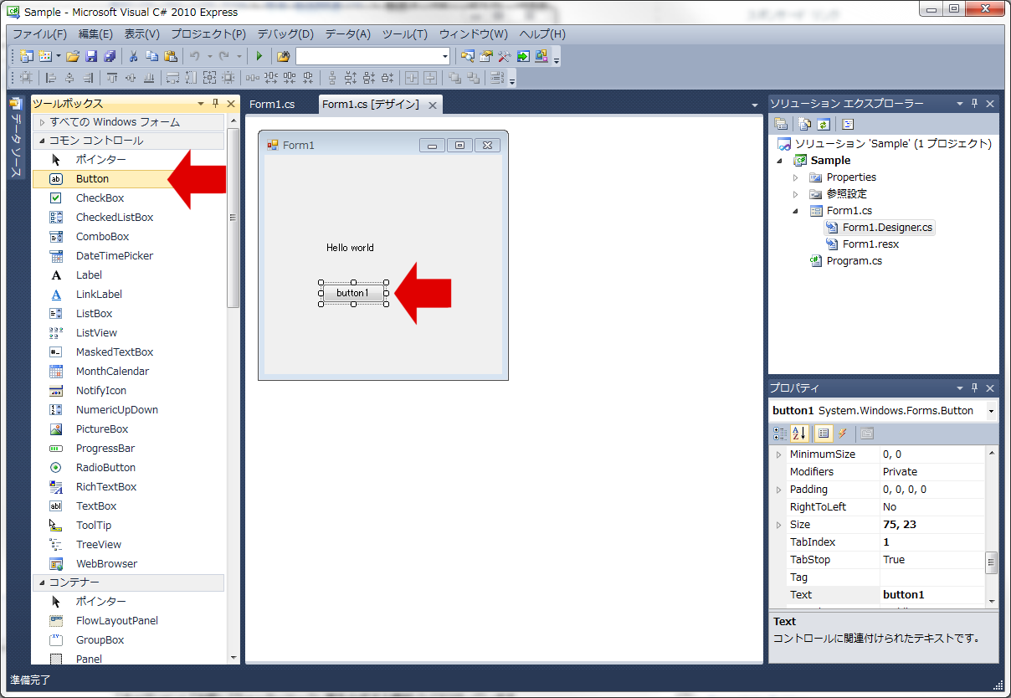Viewport: 1011px width, 698px height.
Task: Expand the Padding property row
Action: 778,490
